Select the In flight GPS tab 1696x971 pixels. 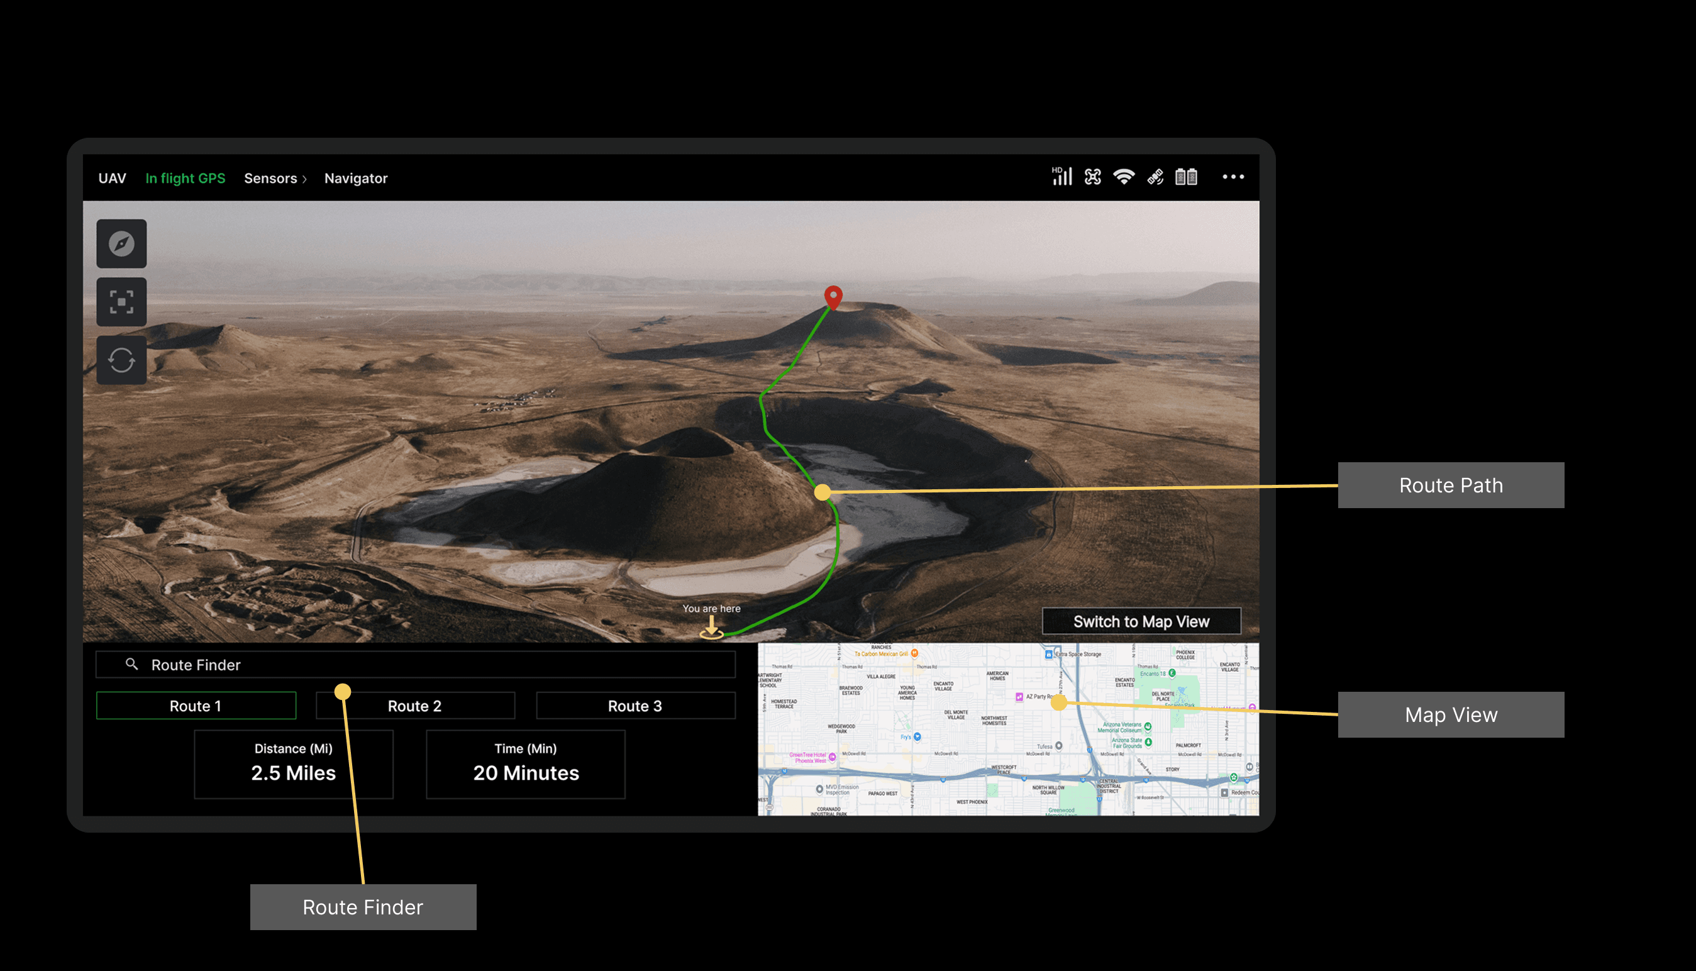pos(186,178)
